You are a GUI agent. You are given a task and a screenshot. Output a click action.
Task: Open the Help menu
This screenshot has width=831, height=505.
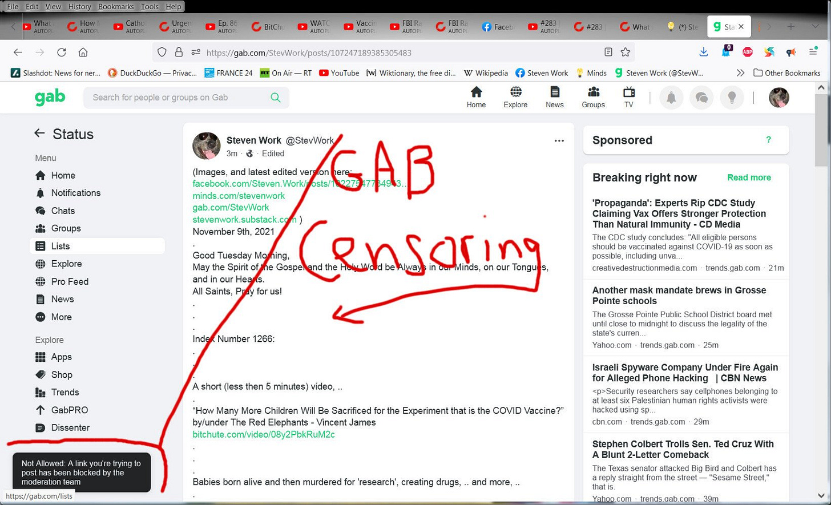[173, 7]
